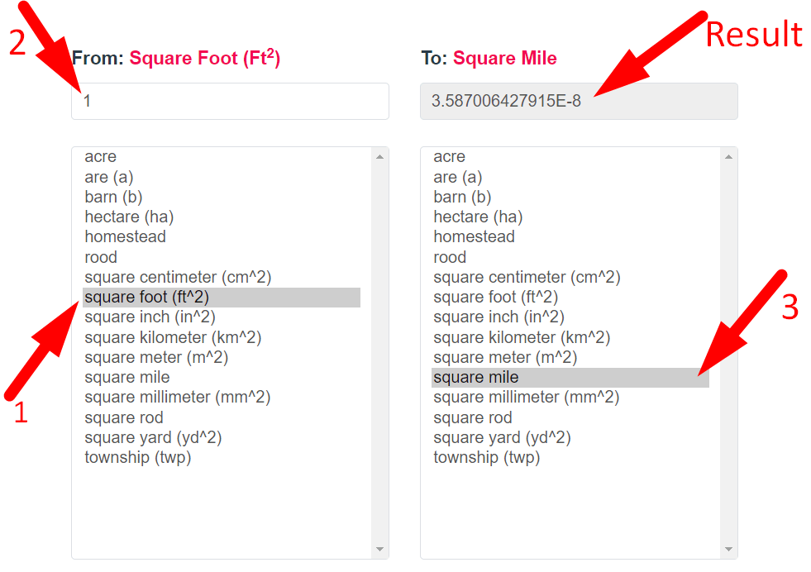Select acre in the From unit list
The image size is (811, 572).
100,156
